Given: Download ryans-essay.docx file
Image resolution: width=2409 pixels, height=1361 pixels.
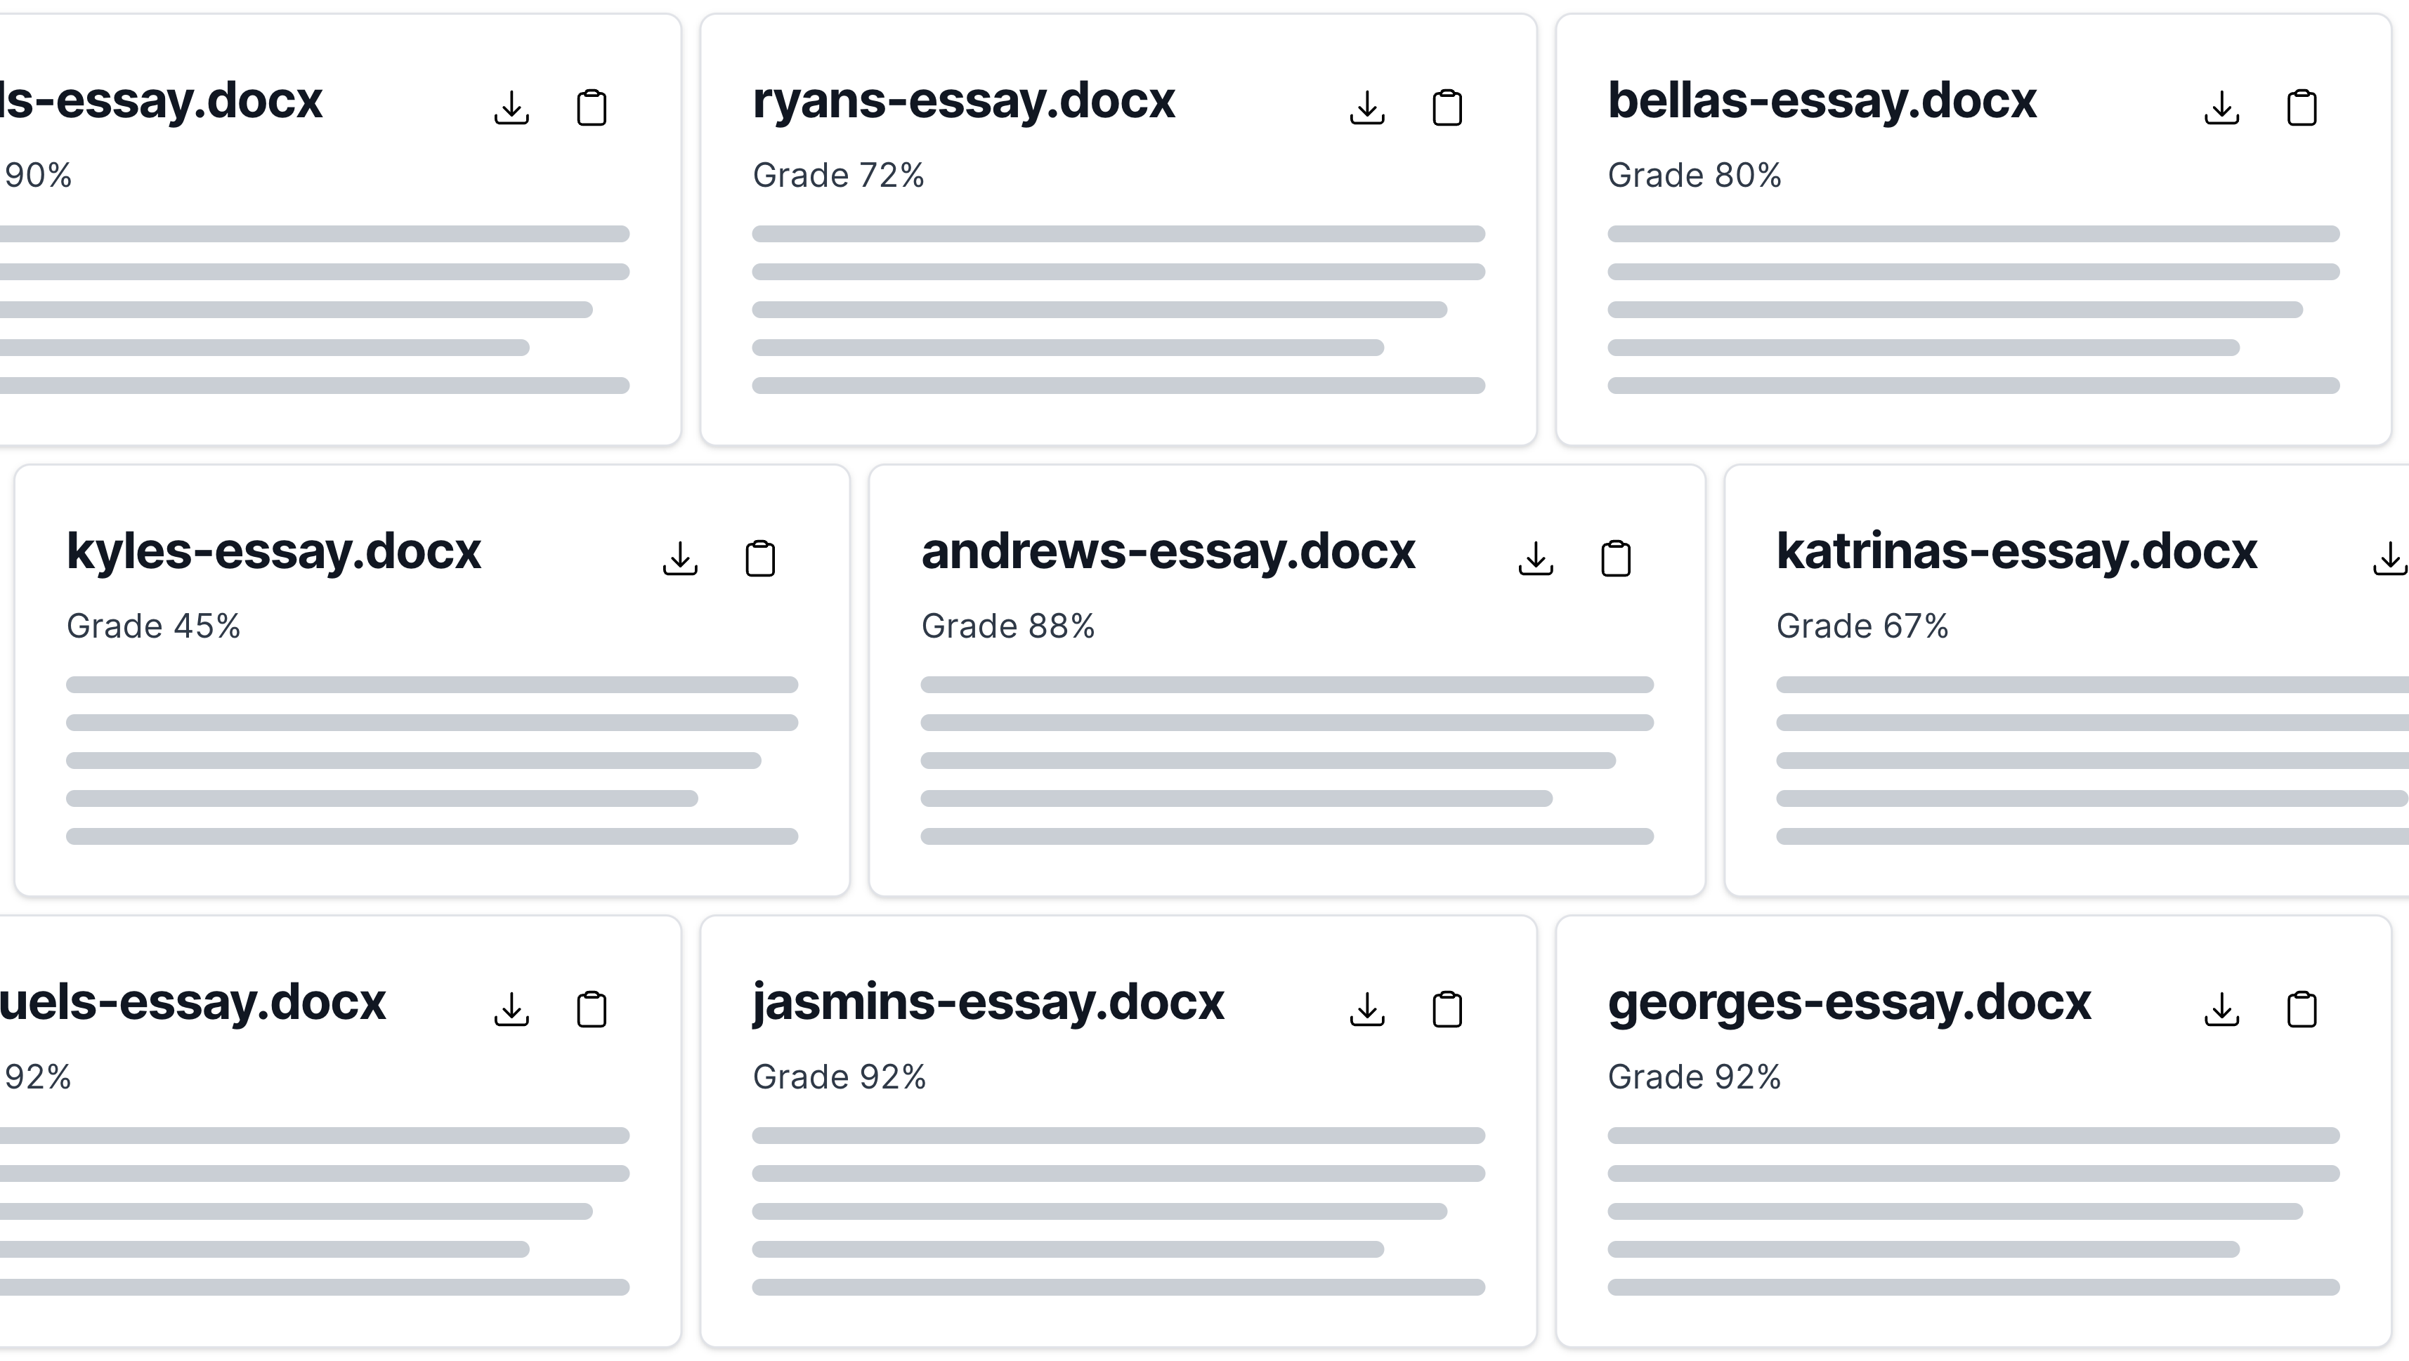Looking at the screenshot, I should pyautogui.click(x=1367, y=107).
